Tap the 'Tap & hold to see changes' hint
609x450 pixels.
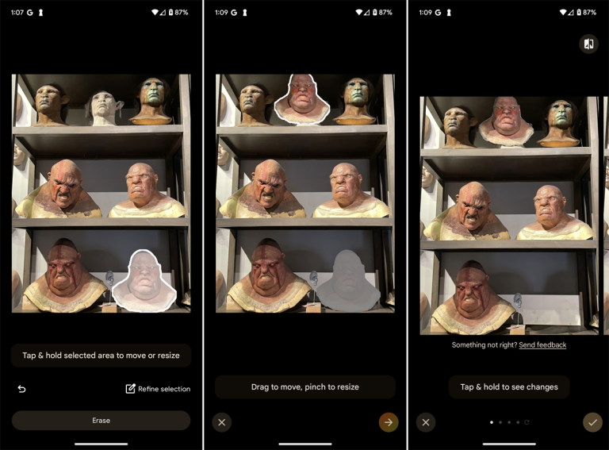[509, 387]
